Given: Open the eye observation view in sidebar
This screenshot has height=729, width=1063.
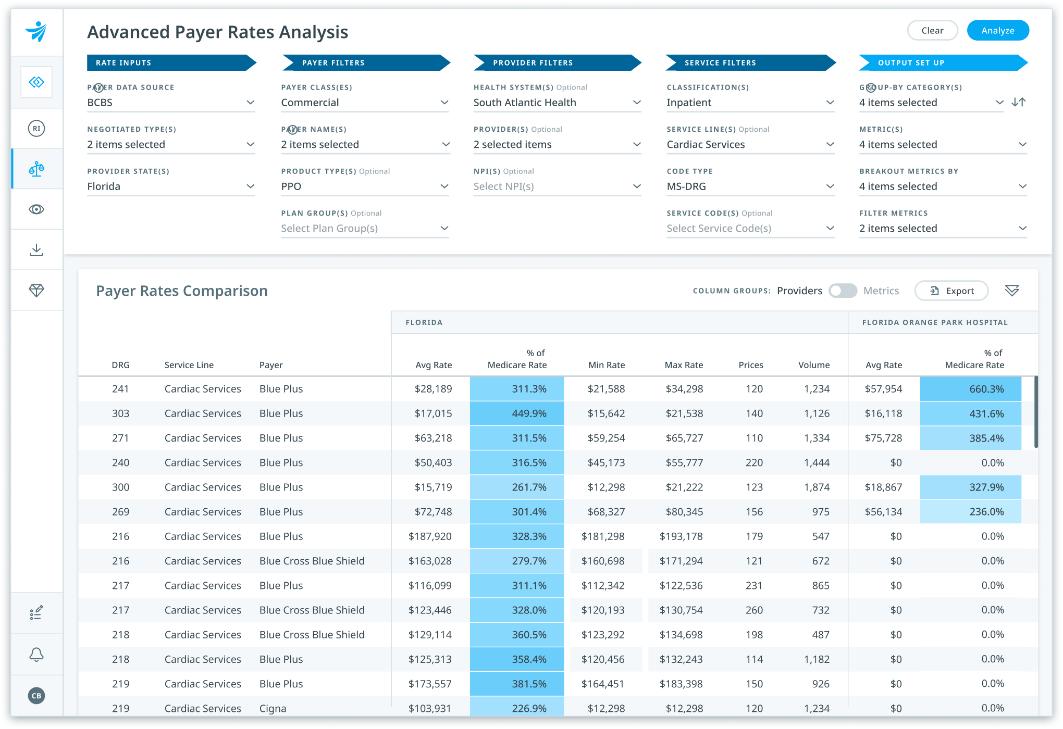Looking at the screenshot, I should (x=36, y=209).
